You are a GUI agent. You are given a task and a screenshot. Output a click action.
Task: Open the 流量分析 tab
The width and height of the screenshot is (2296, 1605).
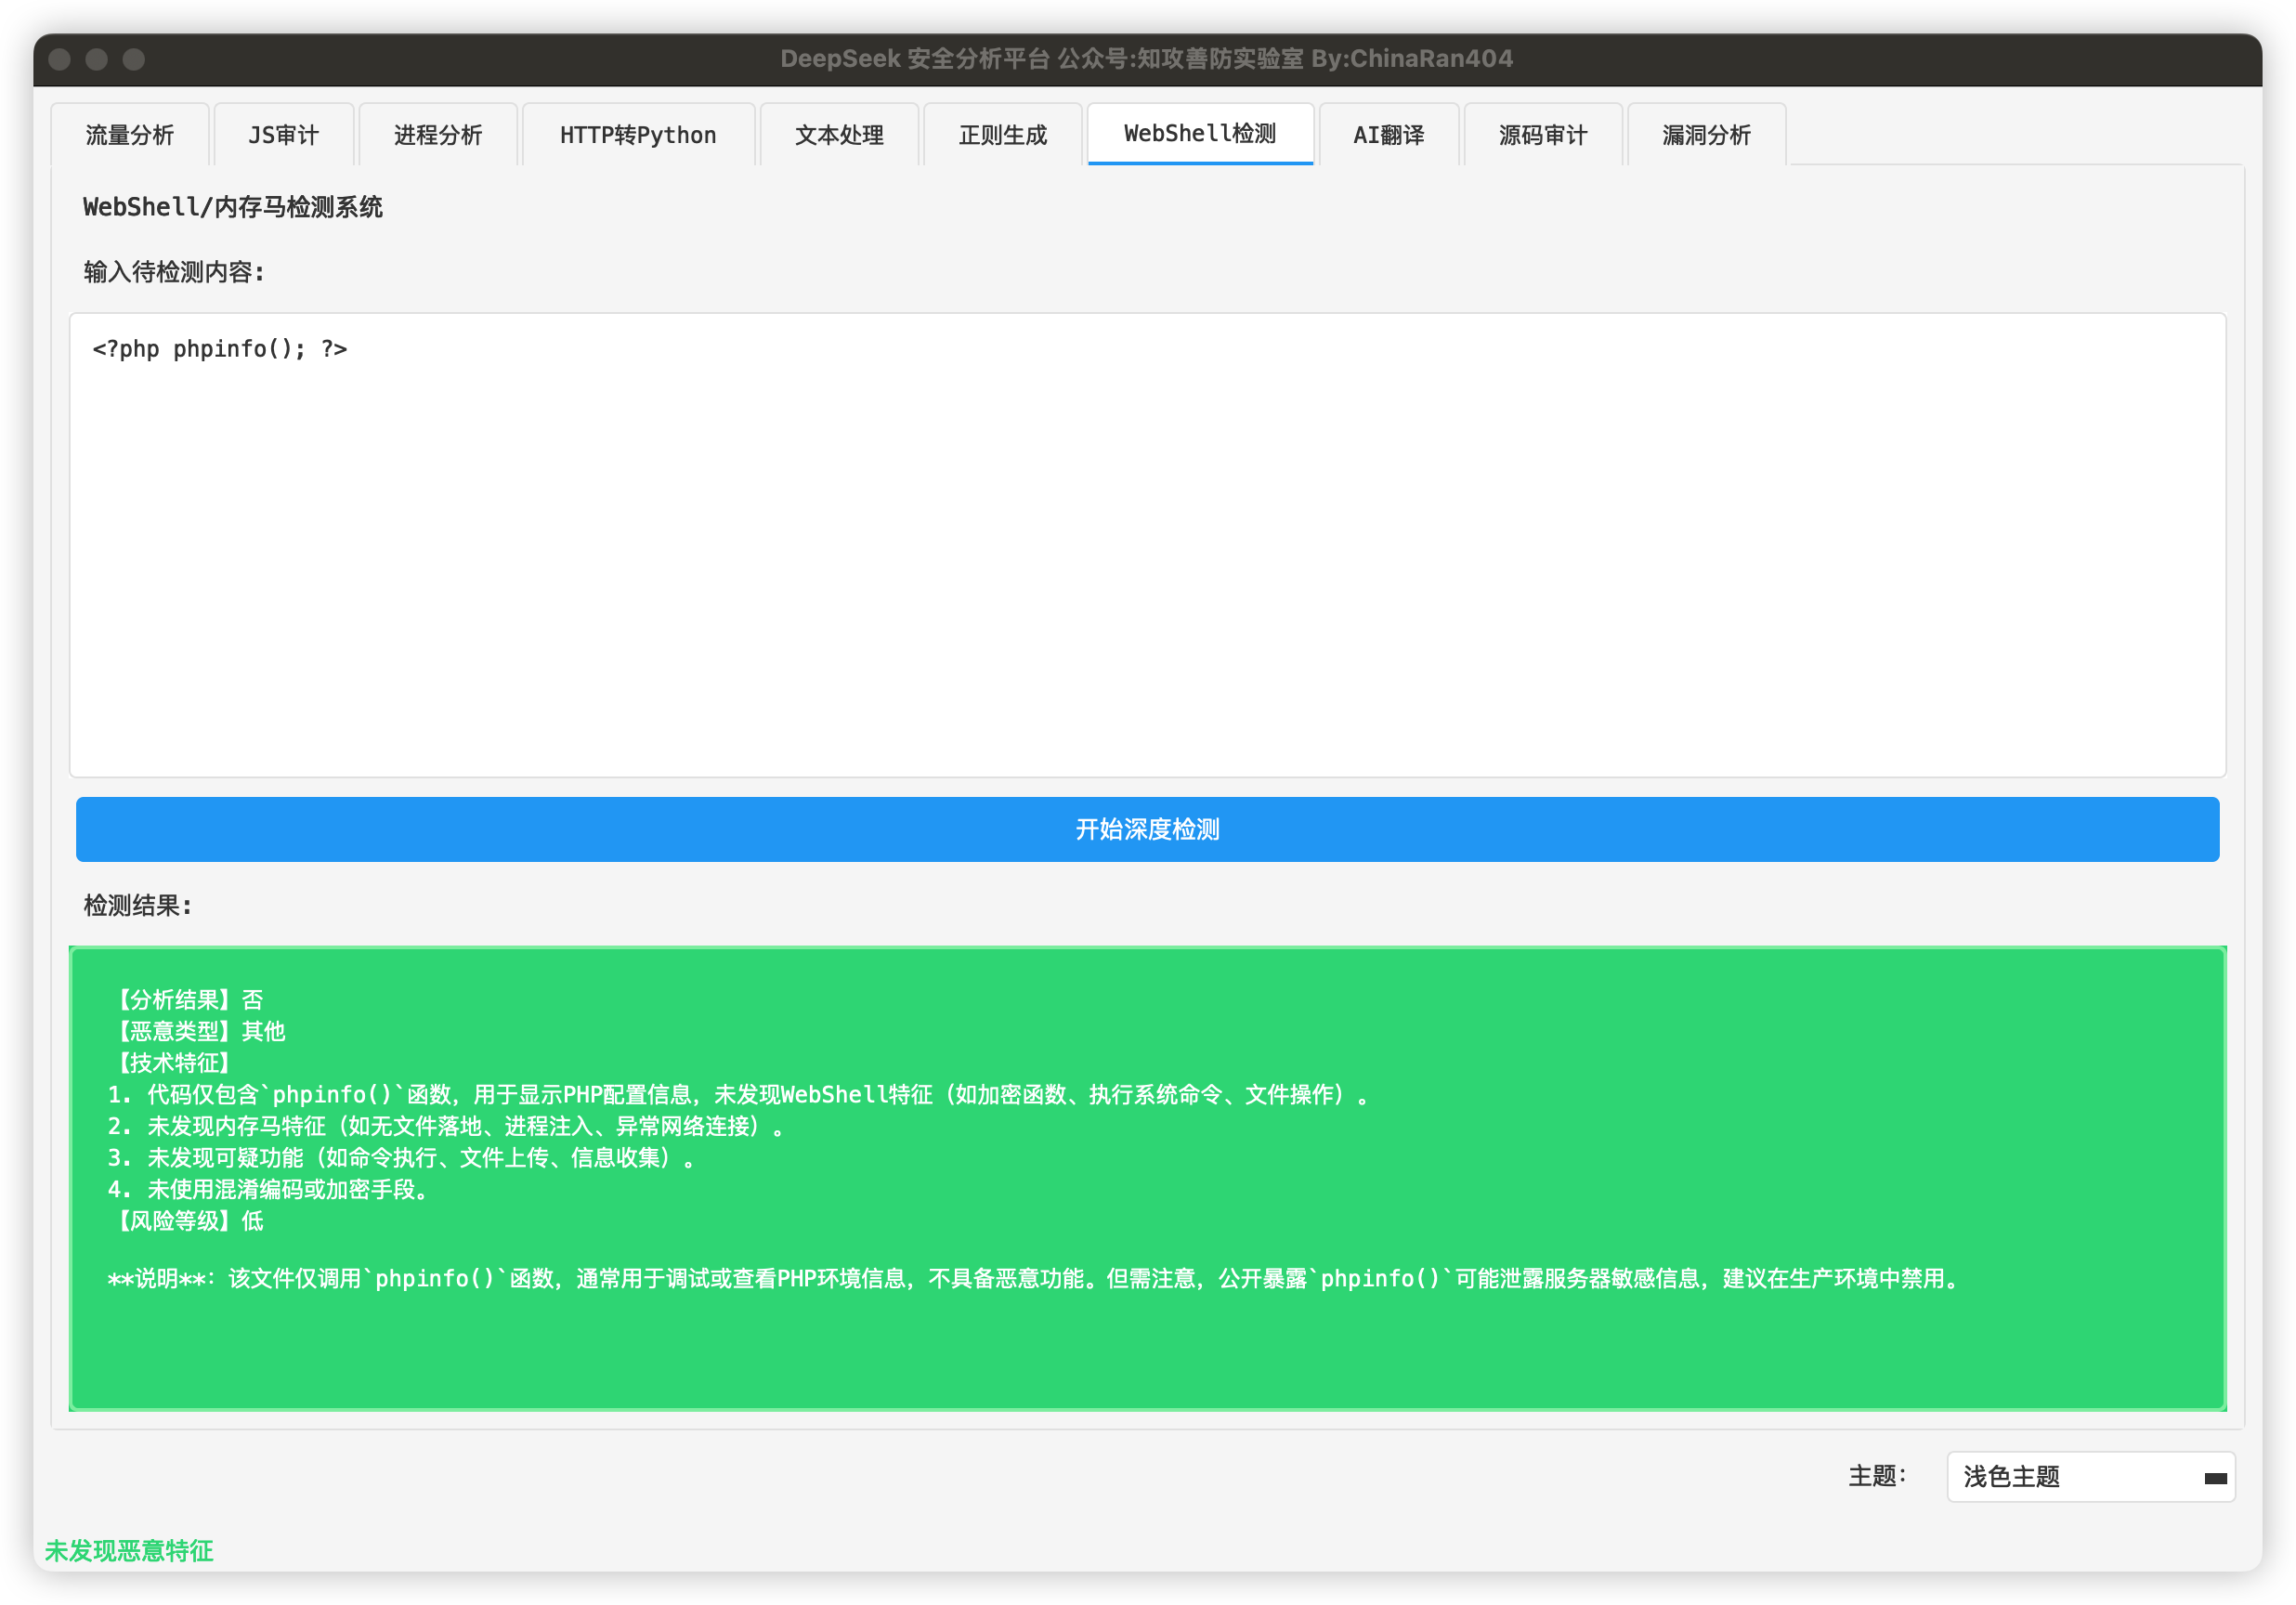(130, 135)
